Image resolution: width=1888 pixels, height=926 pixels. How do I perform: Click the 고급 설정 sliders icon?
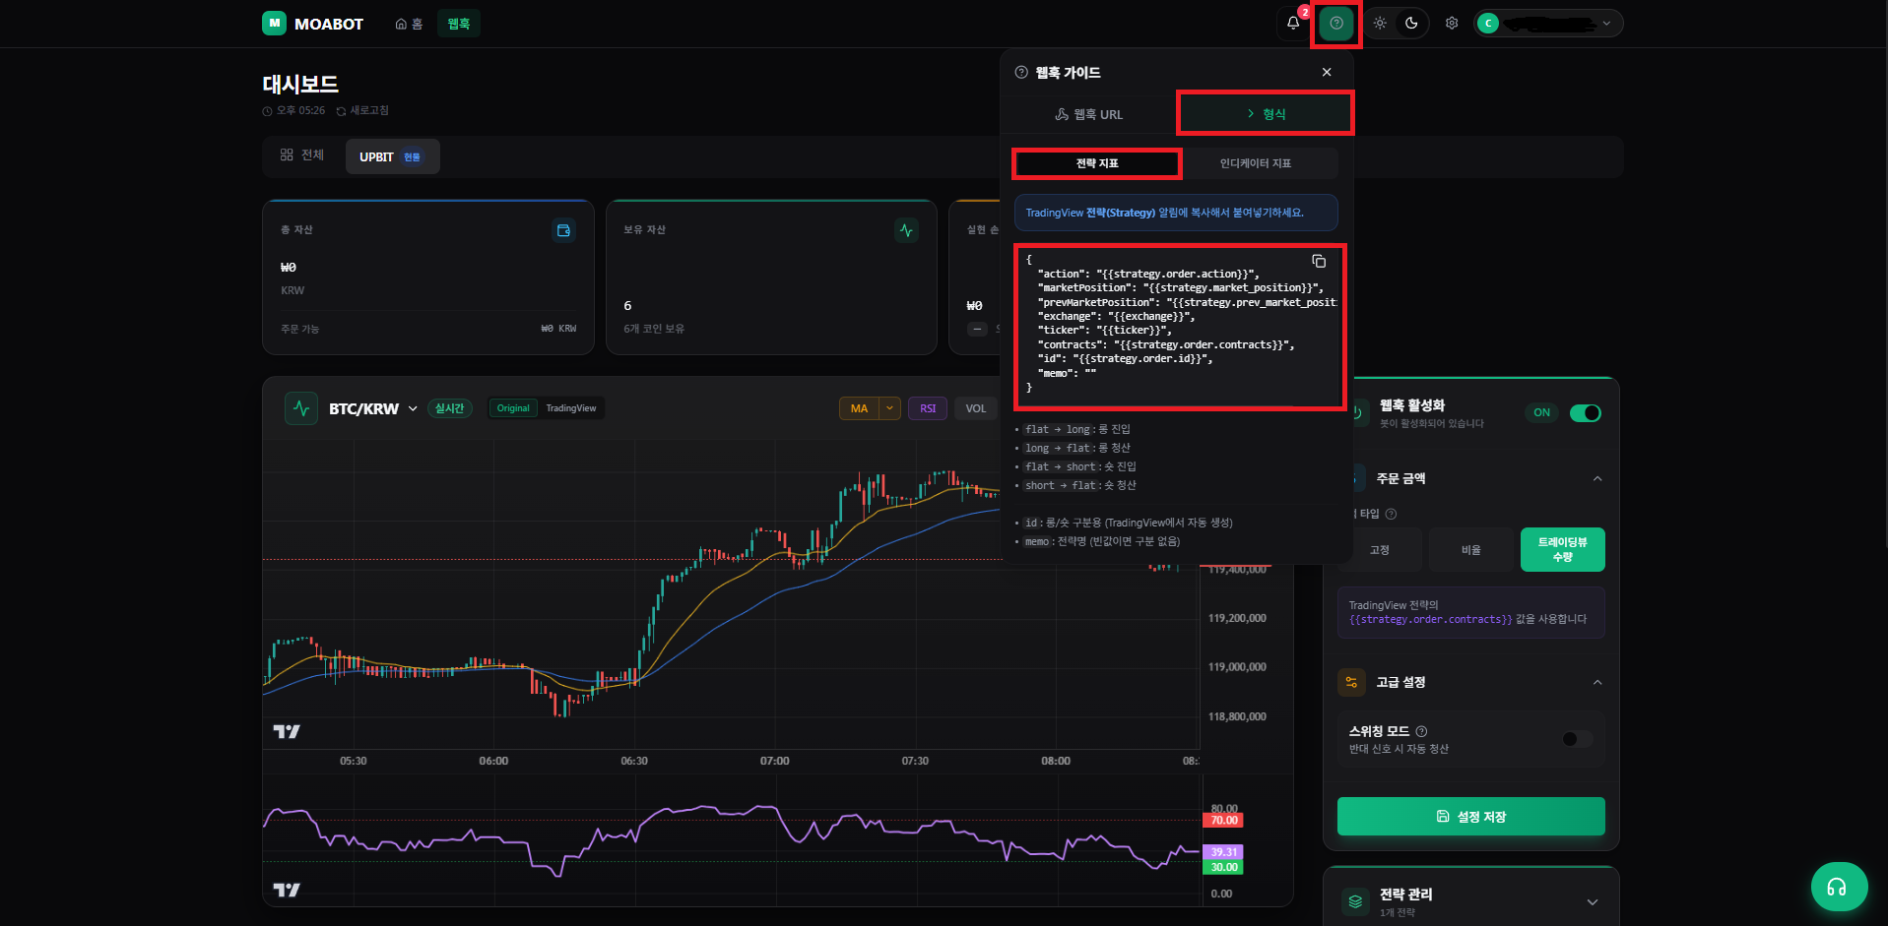coord(1351,682)
